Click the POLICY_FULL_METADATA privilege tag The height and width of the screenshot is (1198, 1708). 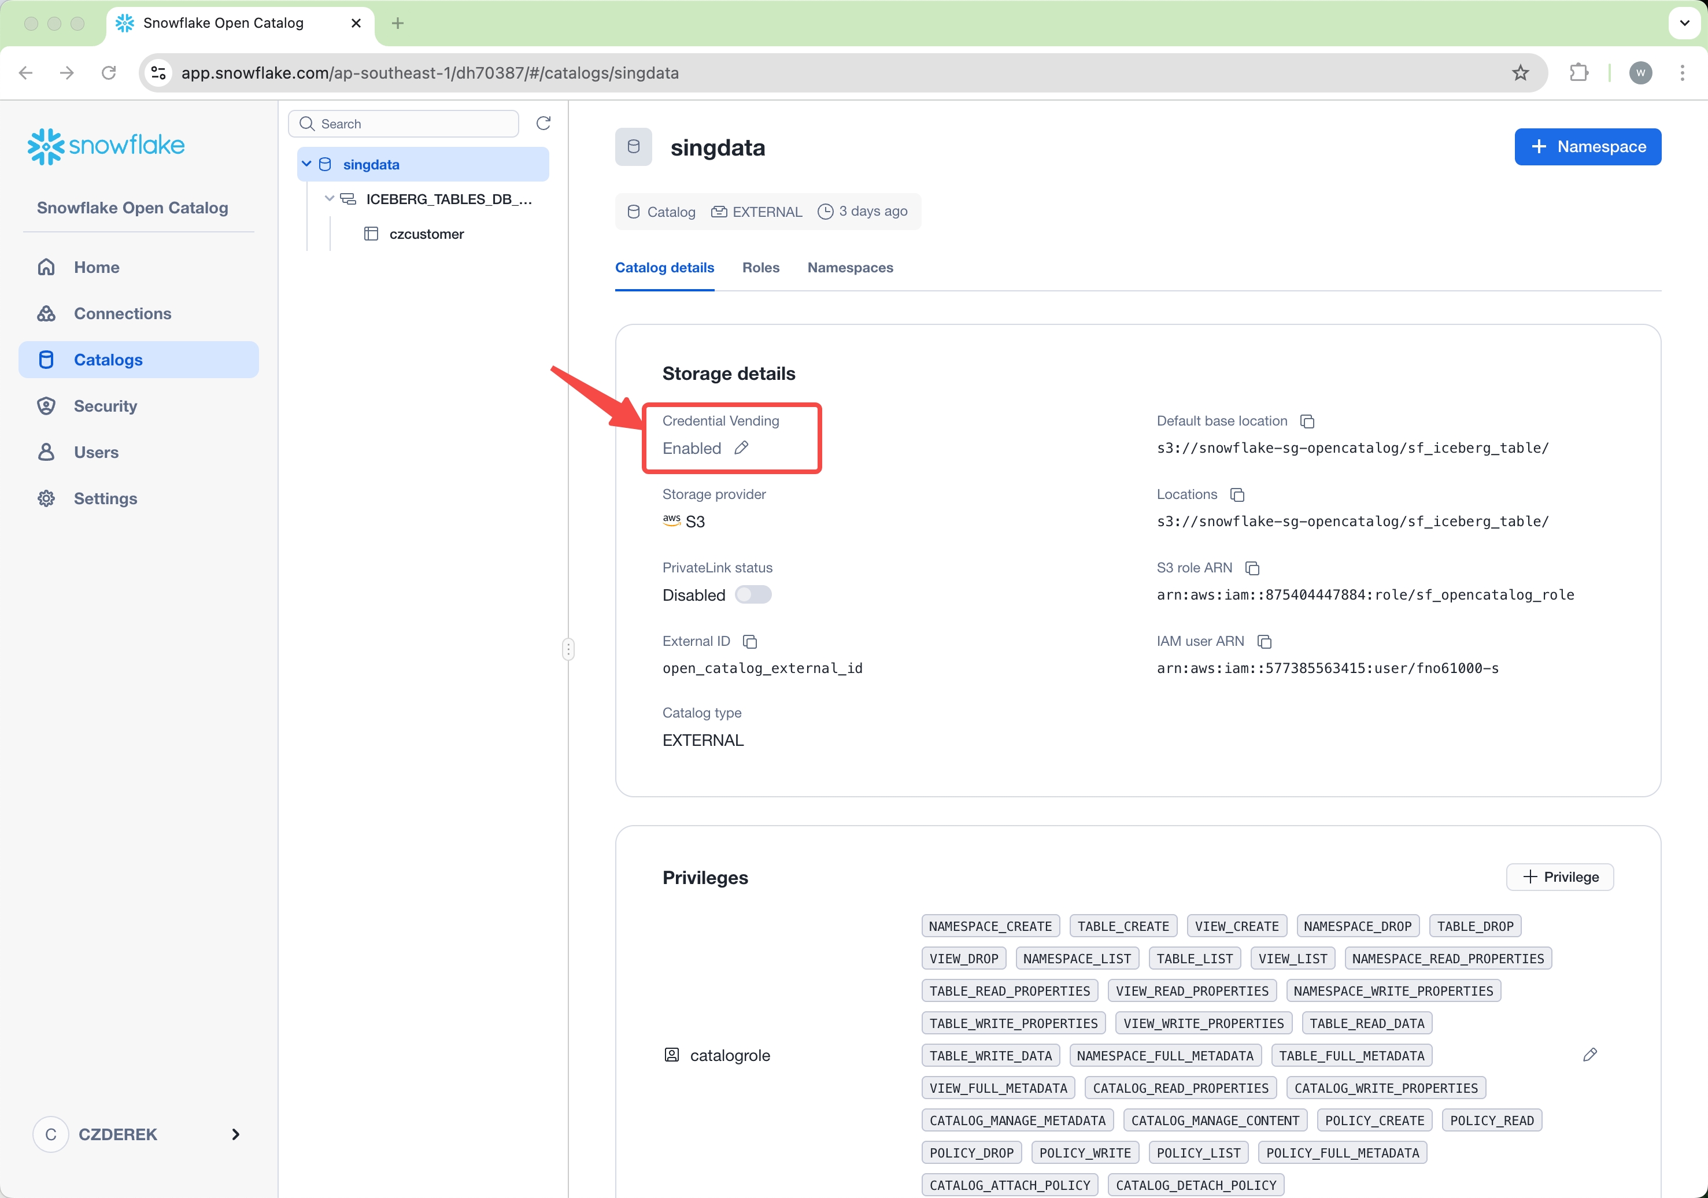(x=1342, y=1152)
